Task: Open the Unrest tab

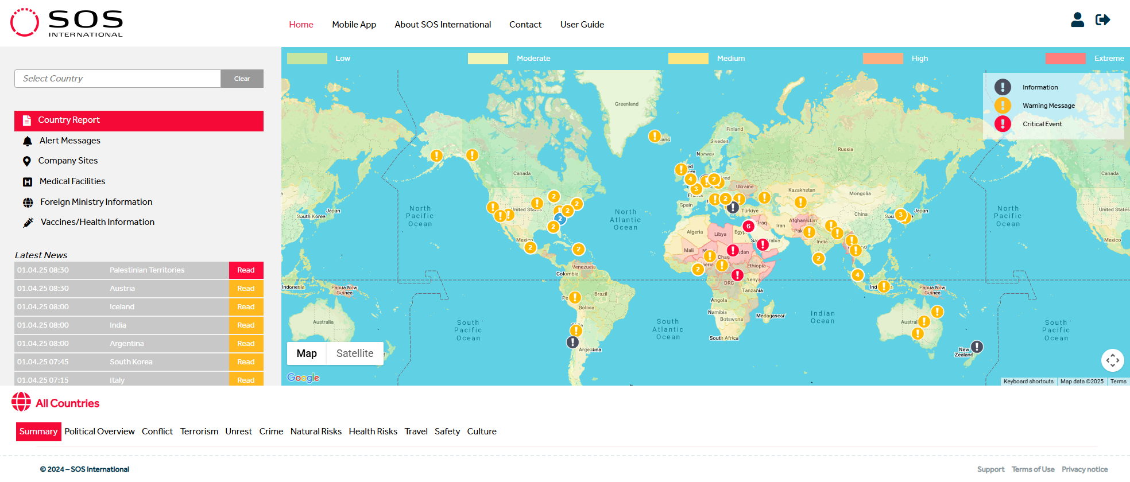Action: tap(238, 432)
